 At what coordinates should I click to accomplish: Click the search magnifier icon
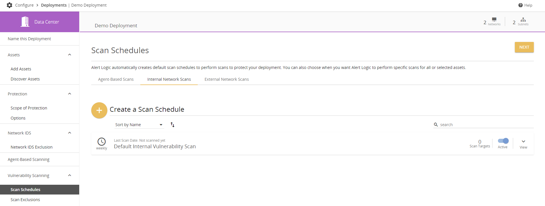coord(436,125)
